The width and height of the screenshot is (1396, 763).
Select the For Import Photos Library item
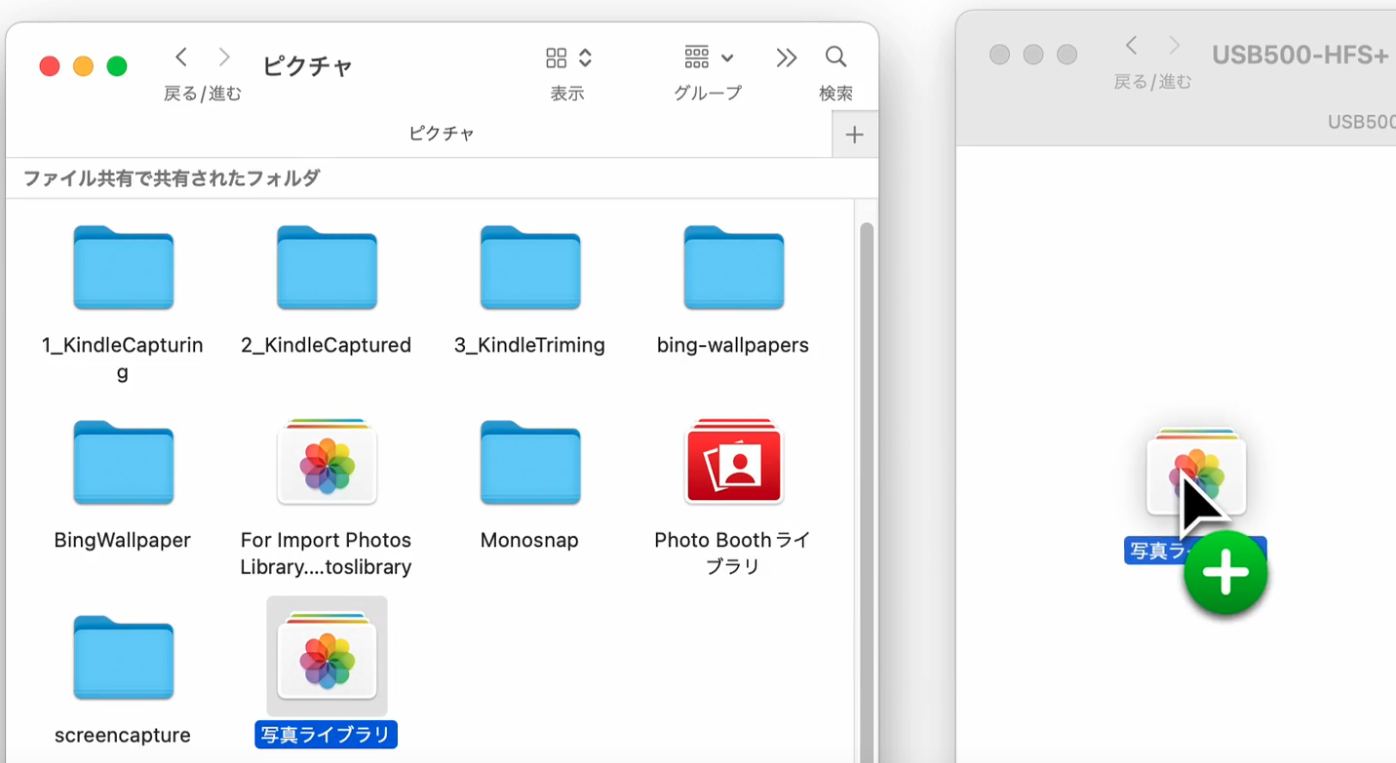[326, 463]
